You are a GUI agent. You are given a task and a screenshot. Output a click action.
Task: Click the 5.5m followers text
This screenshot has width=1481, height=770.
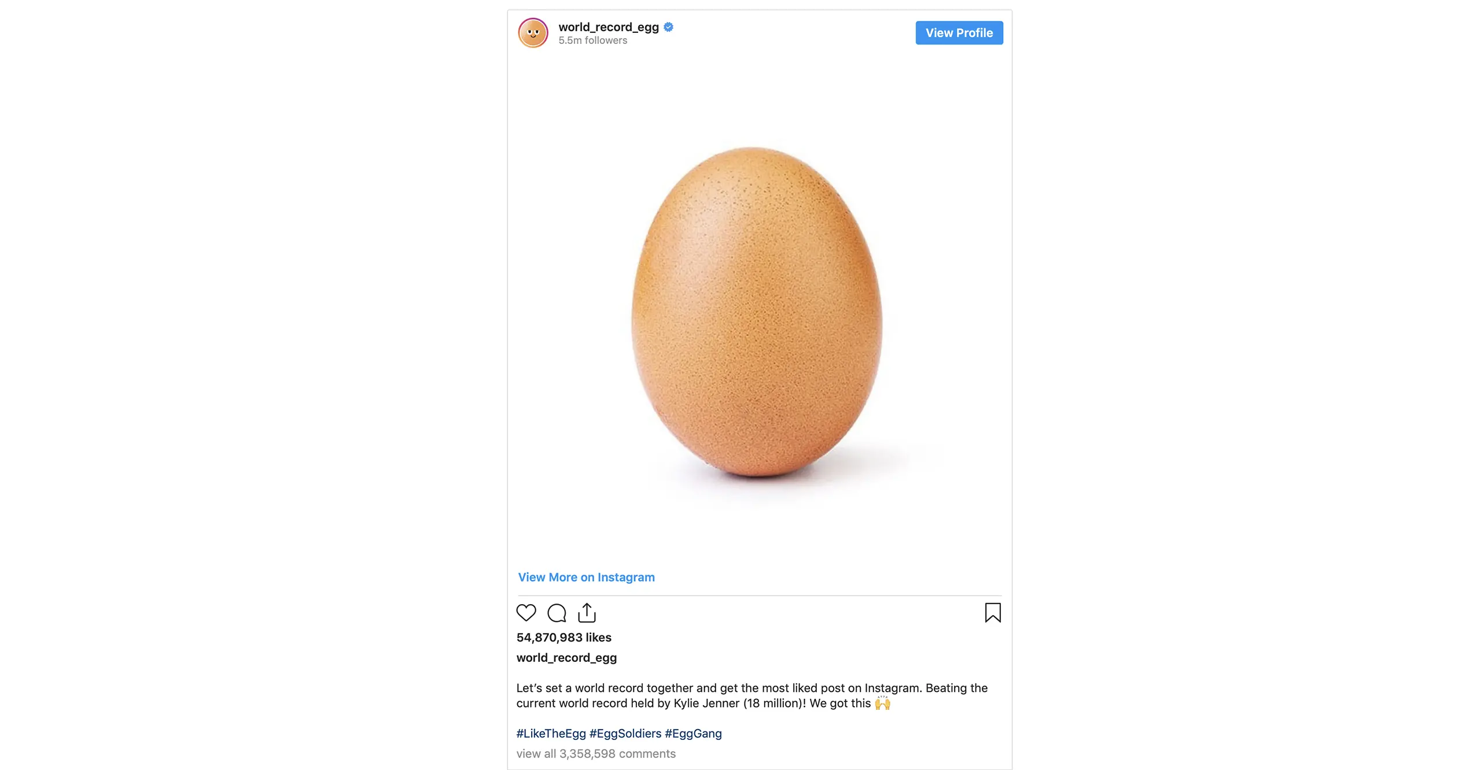(x=592, y=40)
